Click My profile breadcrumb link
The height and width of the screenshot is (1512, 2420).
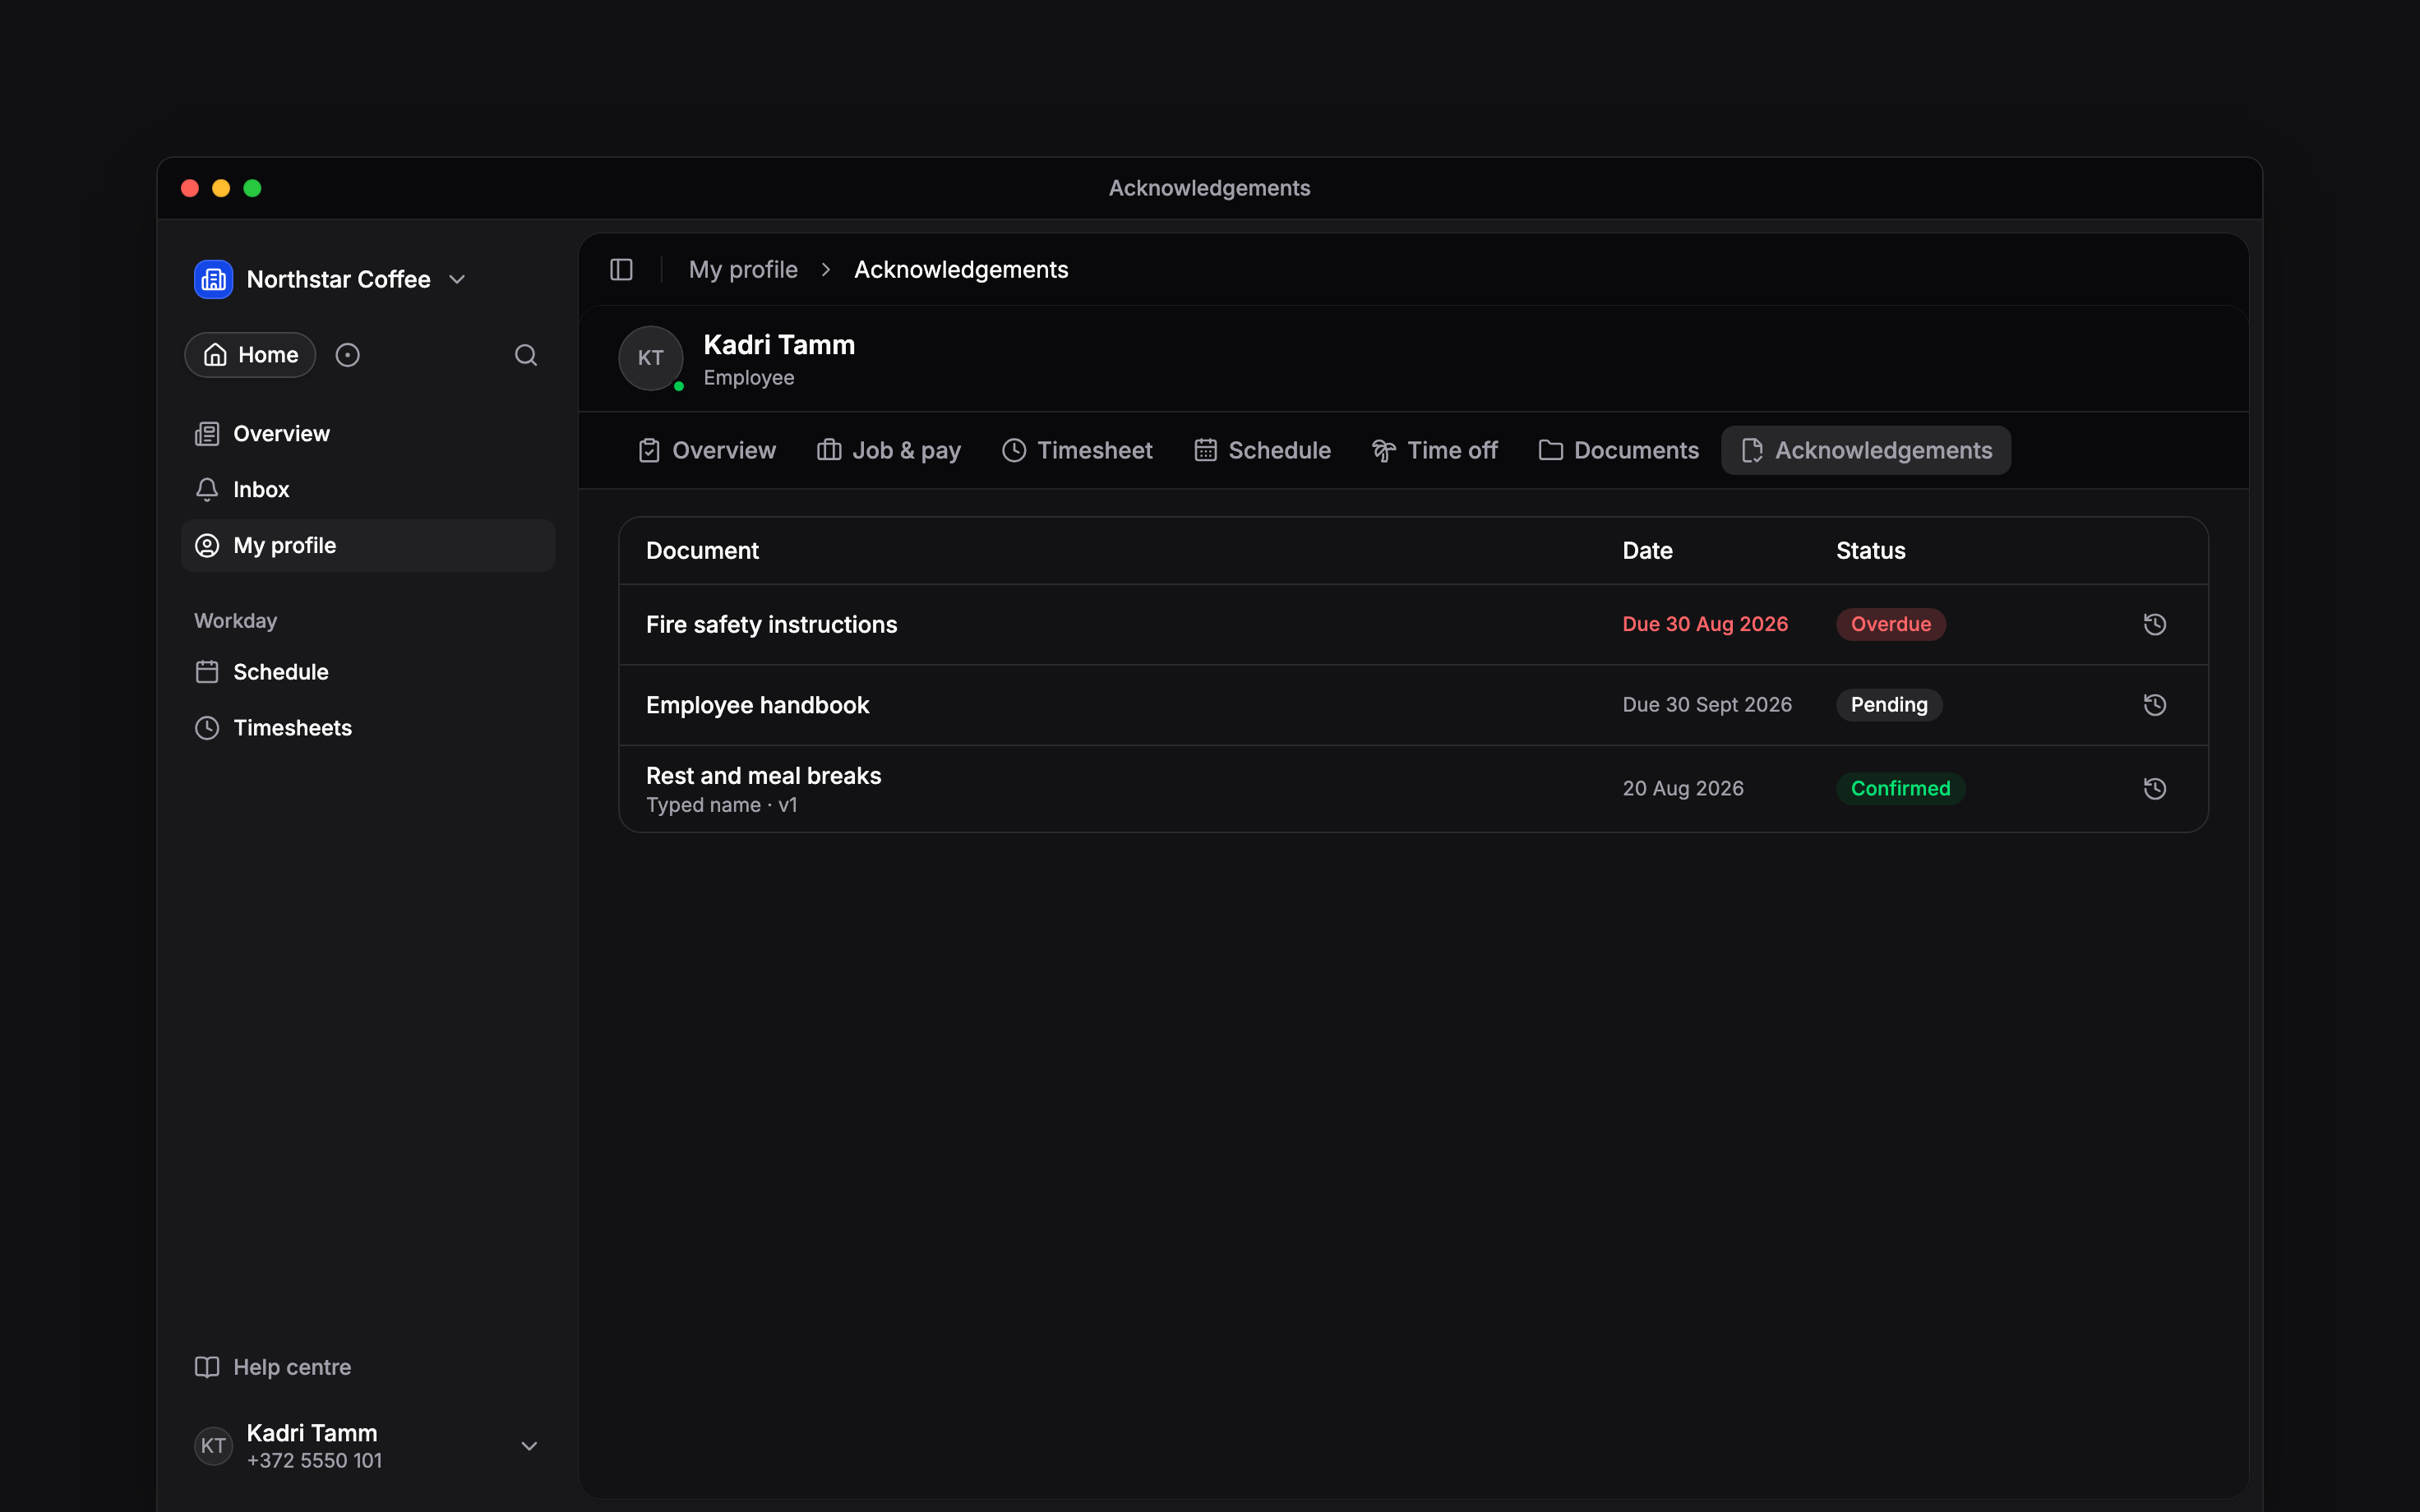click(743, 270)
